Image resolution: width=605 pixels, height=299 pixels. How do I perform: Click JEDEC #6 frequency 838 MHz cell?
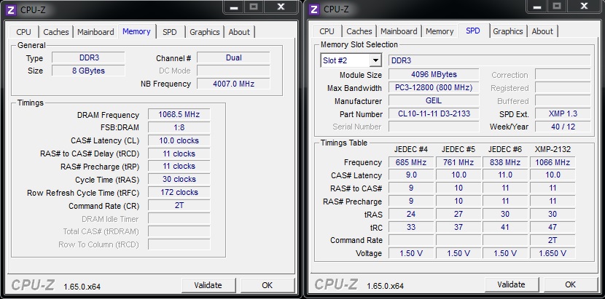[505, 162]
